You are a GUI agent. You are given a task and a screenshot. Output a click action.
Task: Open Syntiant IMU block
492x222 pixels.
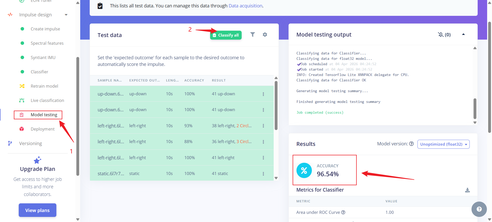pyautogui.click(x=43, y=57)
